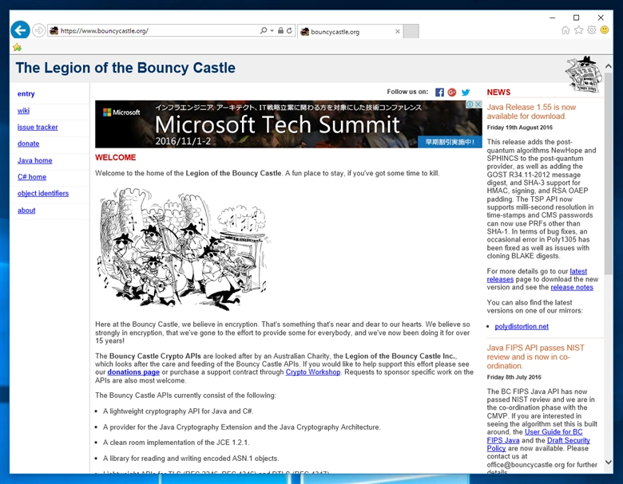This screenshot has height=484, width=623.
Task: Open a new blank tab
Action: point(411,31)
